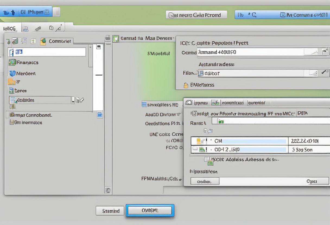
Task: Click the wrench icon beside the Filar field
Action: click(324, 72)
